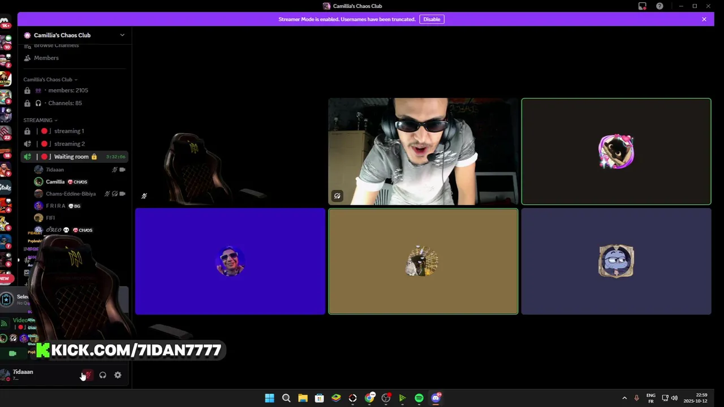
Task: Dismiss the Streamer Mode banner
Action: pyautogui.click(x=704, y=19)
